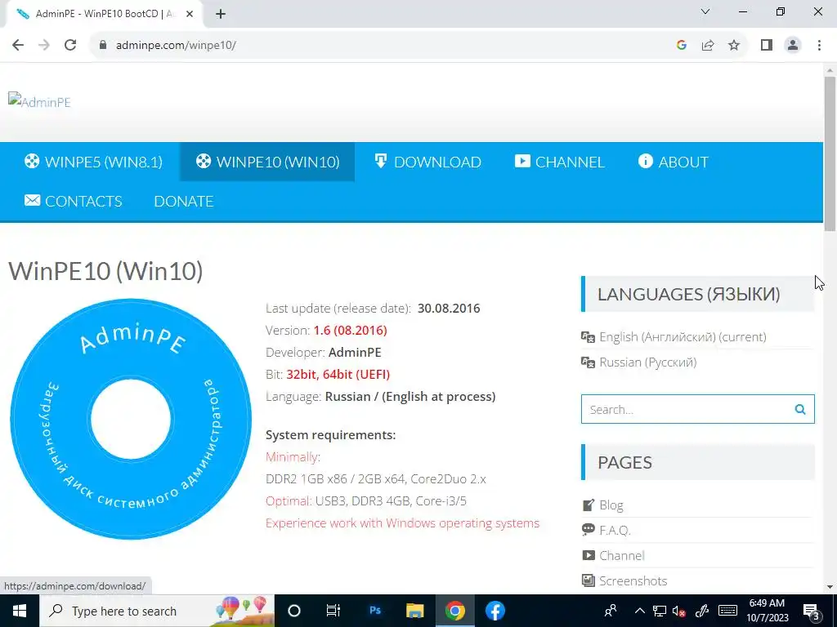Screen dimensions: 837x627
Task: Click the taskbar search box
Action: pyautogui.click(x=157, y=611)
